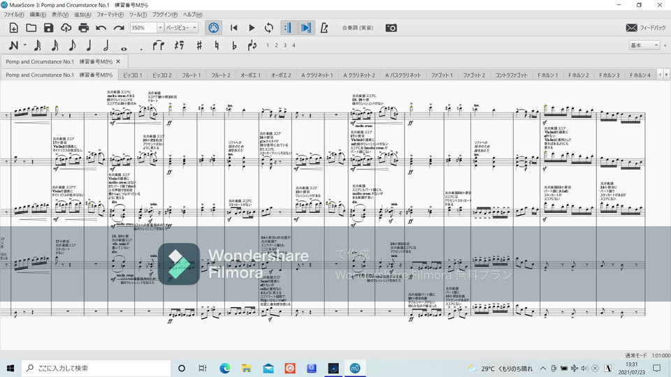Image resolution: width=671 pixels, height=377 pixels.
Task: Toggle play repeats button
Action: tap(287, 28)
